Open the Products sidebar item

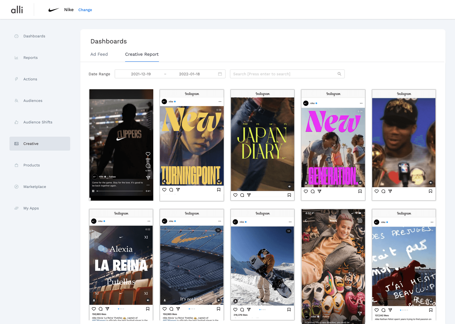[32, 165]
